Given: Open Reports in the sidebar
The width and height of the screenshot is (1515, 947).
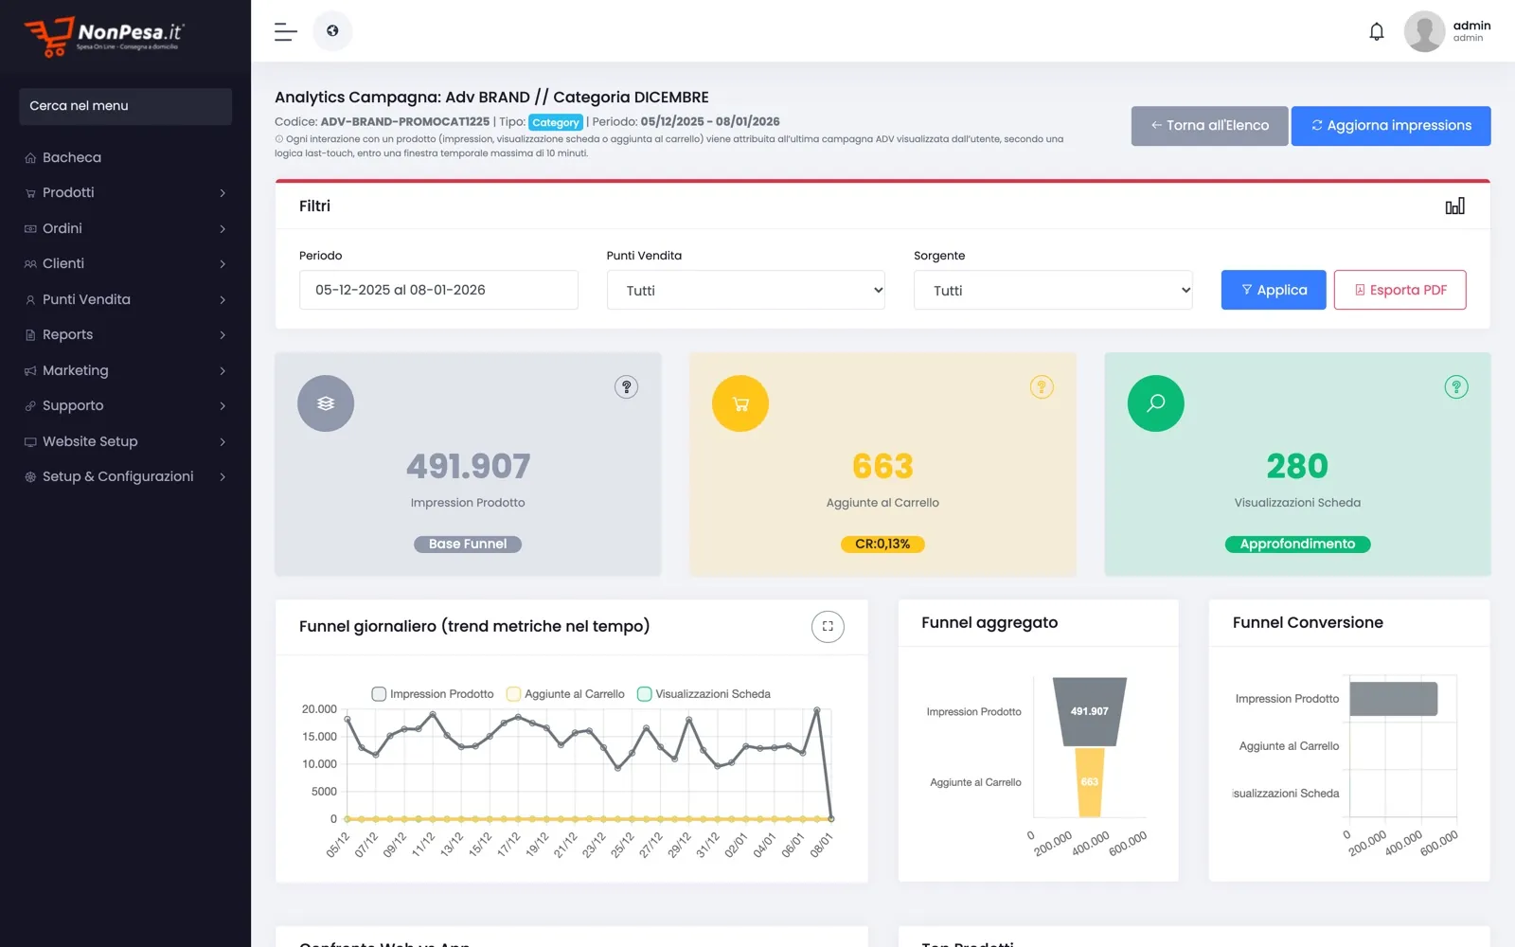Looking at the screenshot, I should click(x=125, y=334).
